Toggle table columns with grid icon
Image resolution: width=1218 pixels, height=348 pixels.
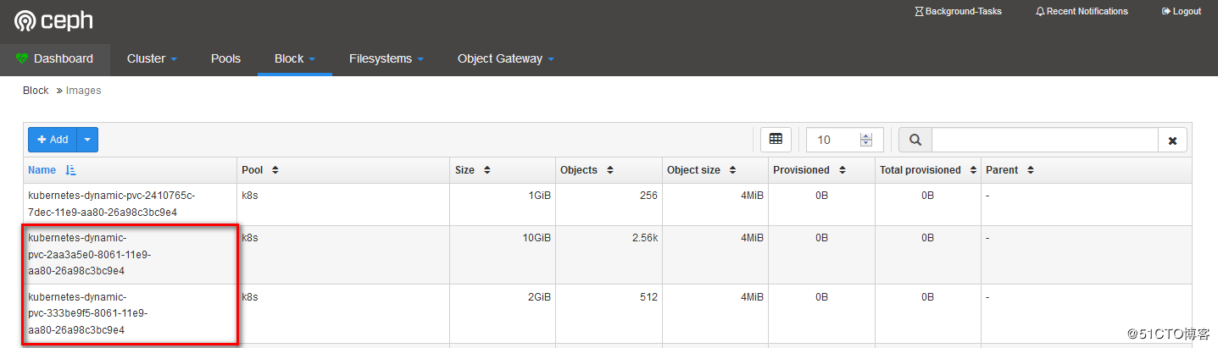click(x=776, y=140)
